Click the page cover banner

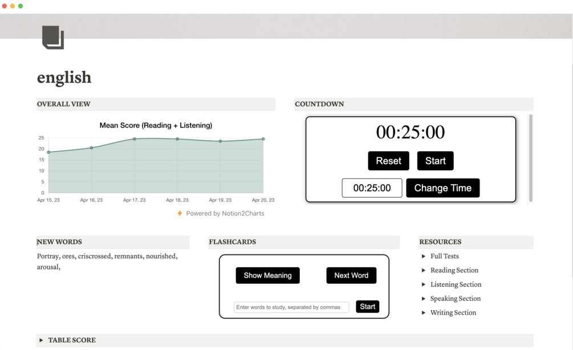point(286,26)
